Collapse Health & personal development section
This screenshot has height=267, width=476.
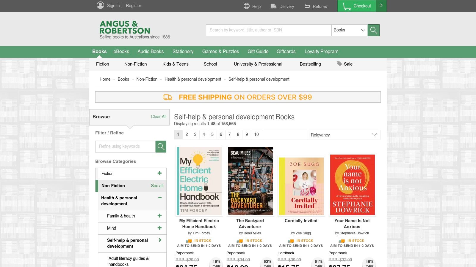tap(160, 198)
